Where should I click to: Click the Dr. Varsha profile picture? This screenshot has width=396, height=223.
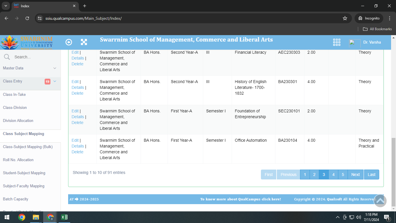point(355,43)
